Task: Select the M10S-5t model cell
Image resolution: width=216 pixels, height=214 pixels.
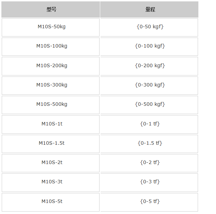Action: pyautogui.click(x=51, y=201)
